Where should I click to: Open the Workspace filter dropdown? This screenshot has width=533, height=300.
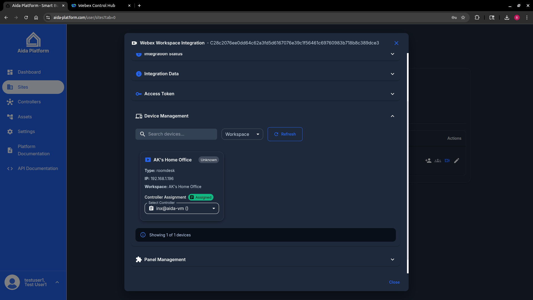point(242,134)
